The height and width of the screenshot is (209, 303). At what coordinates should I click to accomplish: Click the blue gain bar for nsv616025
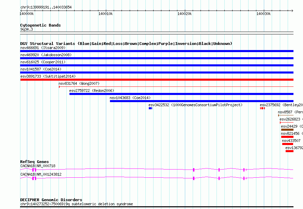(157, 65)
